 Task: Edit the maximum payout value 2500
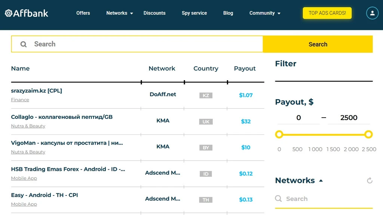click(349, 118)
